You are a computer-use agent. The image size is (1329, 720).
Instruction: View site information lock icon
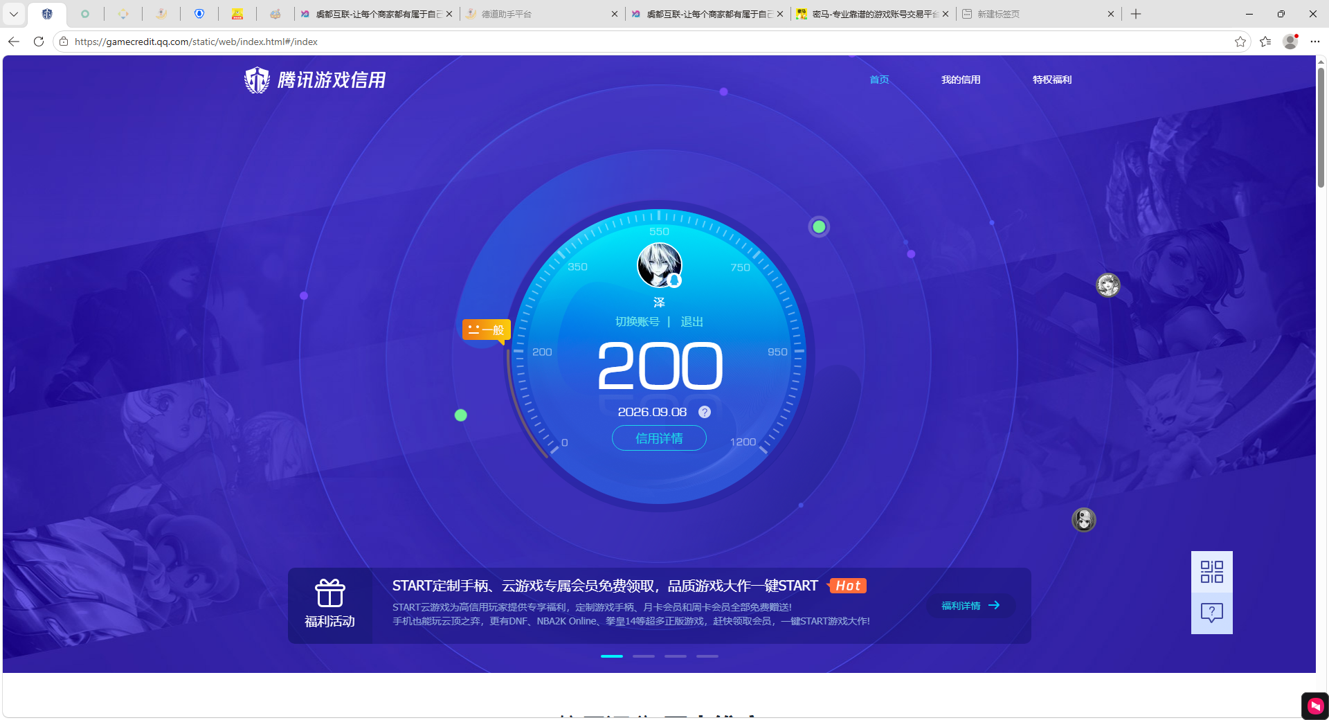[64, 42]
